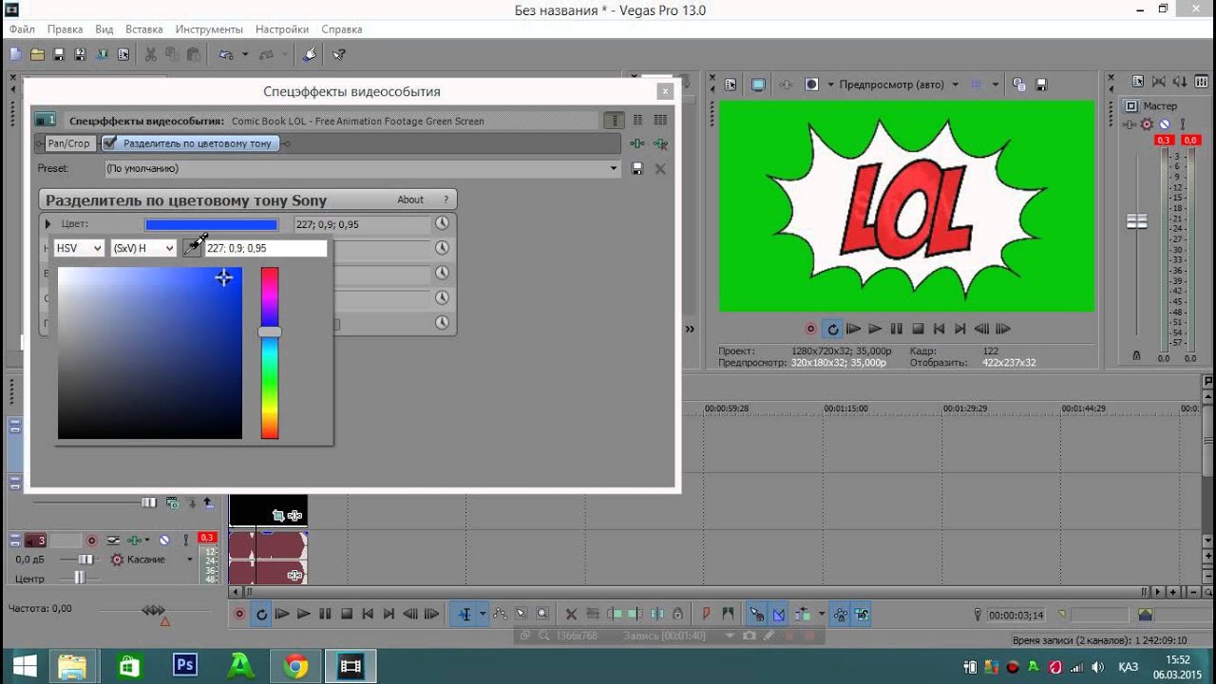Open the Вставка menu
The height and width of the screenshot is (684, 1216).
tap(143, 29)
